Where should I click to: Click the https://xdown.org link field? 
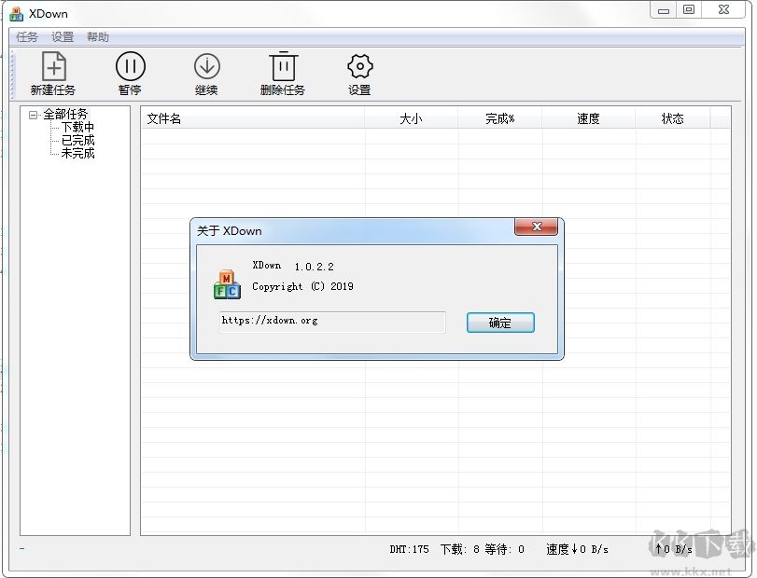pyautogui.click(x=331, y=322)
